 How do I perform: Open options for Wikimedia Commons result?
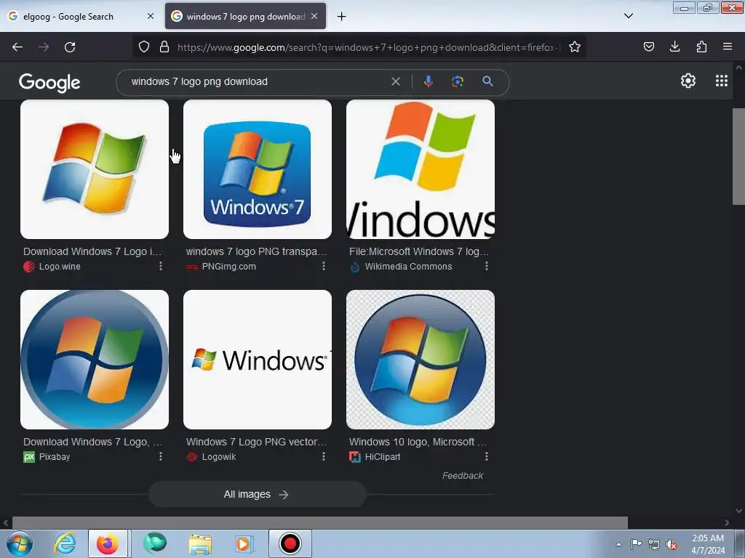(487, 266)
